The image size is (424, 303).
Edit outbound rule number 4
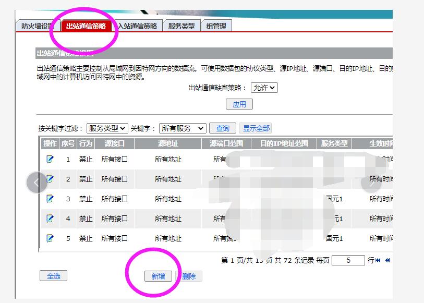(x=50, y=219)
